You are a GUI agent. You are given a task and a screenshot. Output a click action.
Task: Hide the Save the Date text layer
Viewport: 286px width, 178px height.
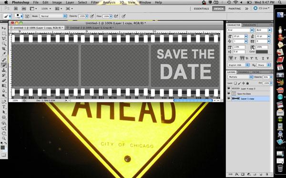tap(229, 94)
